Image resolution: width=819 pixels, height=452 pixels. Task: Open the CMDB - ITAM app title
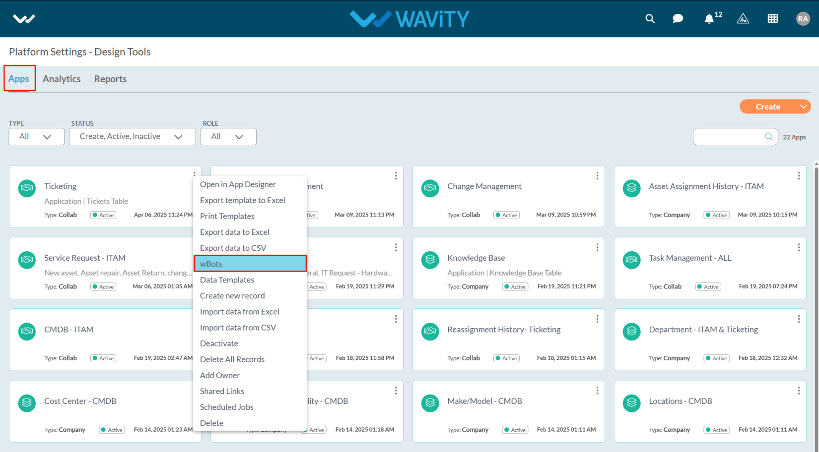tap(69, 330)
